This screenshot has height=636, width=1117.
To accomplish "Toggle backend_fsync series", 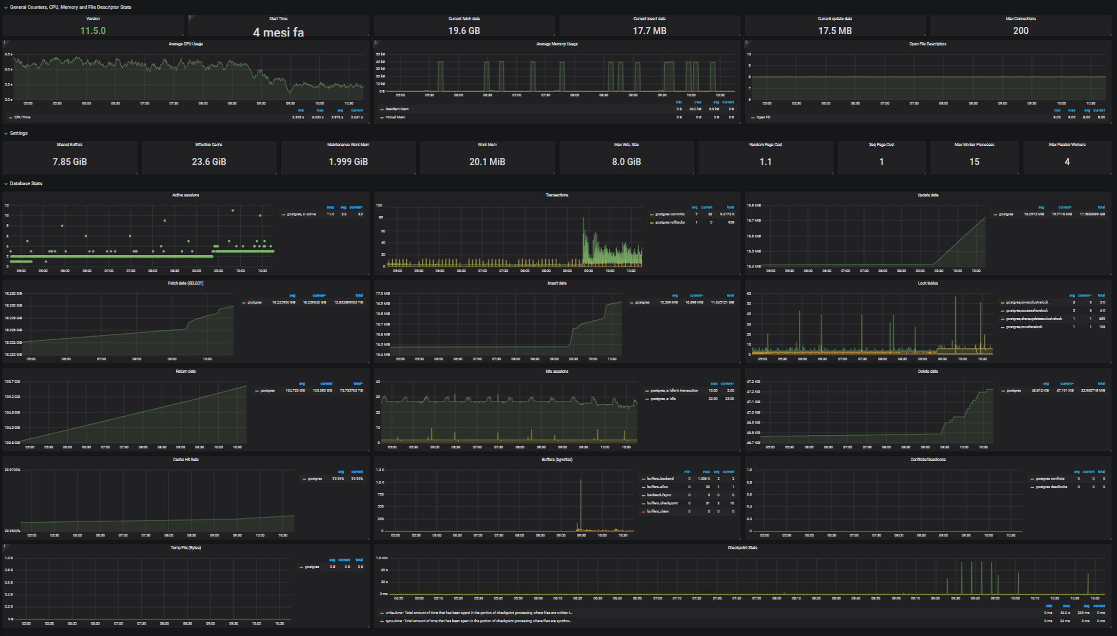I will [x=659, y=495].
